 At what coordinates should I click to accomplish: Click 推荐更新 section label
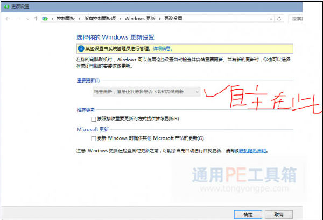click(86, 110)
